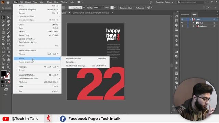This screenshot has width=219, height=123.
Task: Choose Package in File menu
Action: (x=37, y=67)
